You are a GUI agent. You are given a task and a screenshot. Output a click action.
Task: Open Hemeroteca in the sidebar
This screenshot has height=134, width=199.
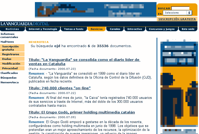pyautogui.click(x=10, y=82)
